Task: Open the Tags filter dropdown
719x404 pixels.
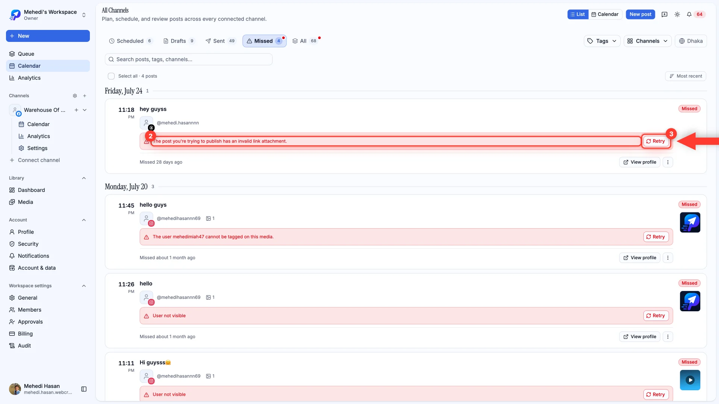Action: (602, 41)
